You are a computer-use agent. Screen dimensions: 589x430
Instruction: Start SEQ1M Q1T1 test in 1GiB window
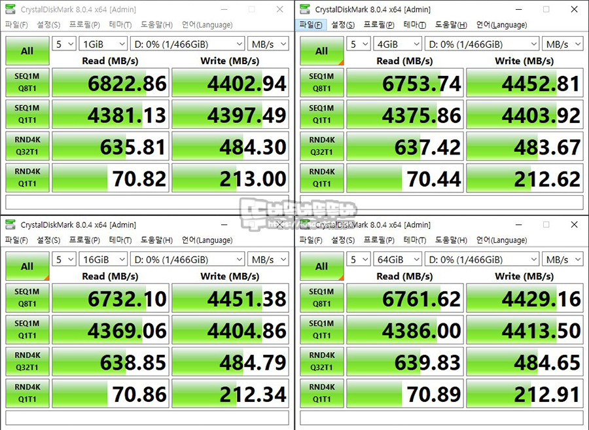click(x=27, y=114)
